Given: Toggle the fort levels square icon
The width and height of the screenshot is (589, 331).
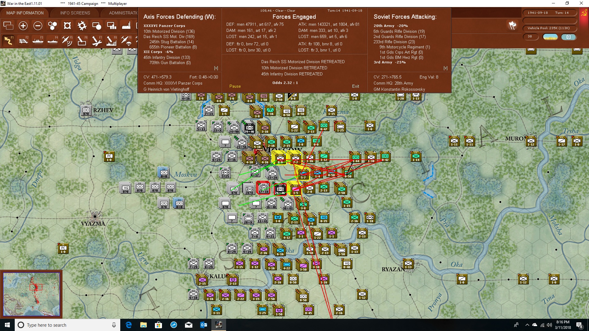Looking at the screenshot, I should point(67,26).
